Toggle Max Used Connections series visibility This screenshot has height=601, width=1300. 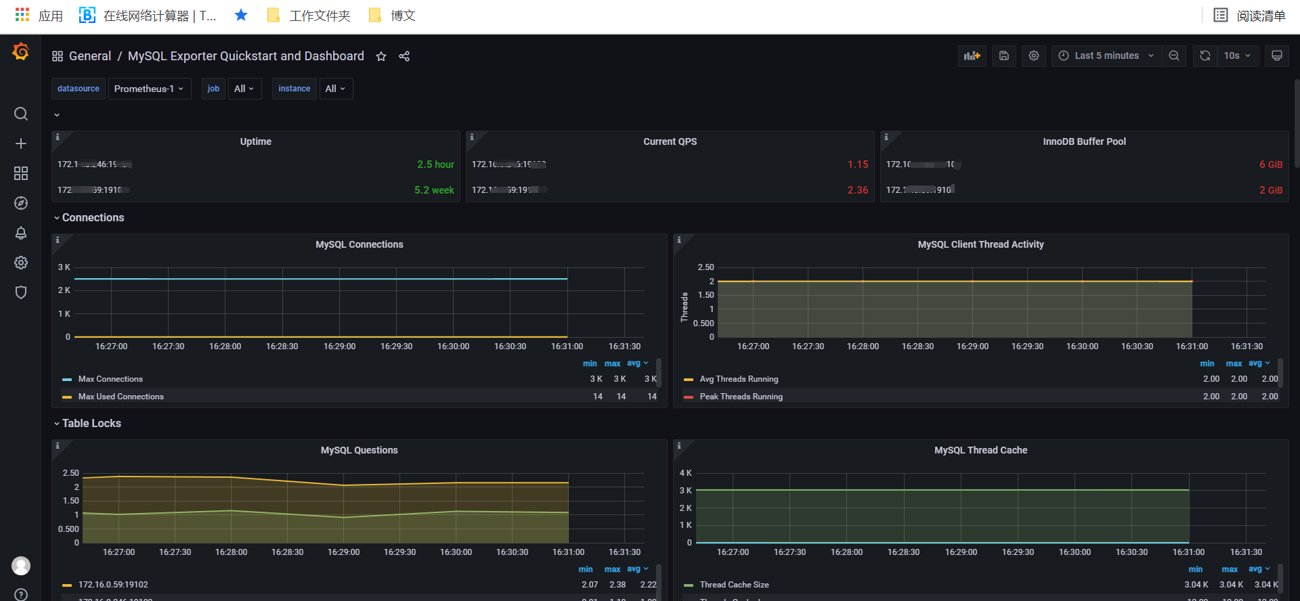pyautogui.click(x=121, y=397)
